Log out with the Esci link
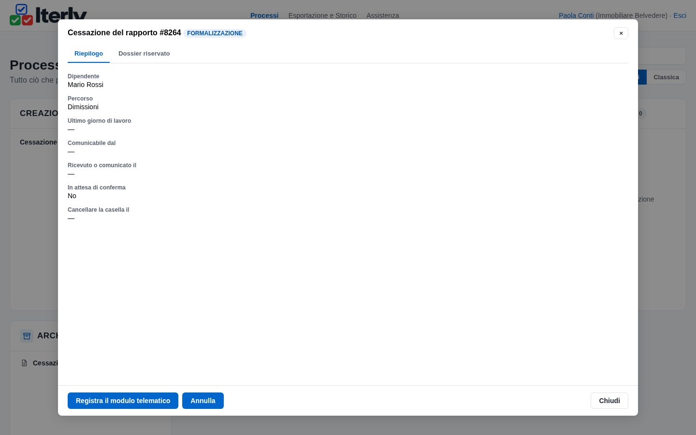The height and width of the screenshot is (435, 696). pyautogui.click(x=680, y=15)
